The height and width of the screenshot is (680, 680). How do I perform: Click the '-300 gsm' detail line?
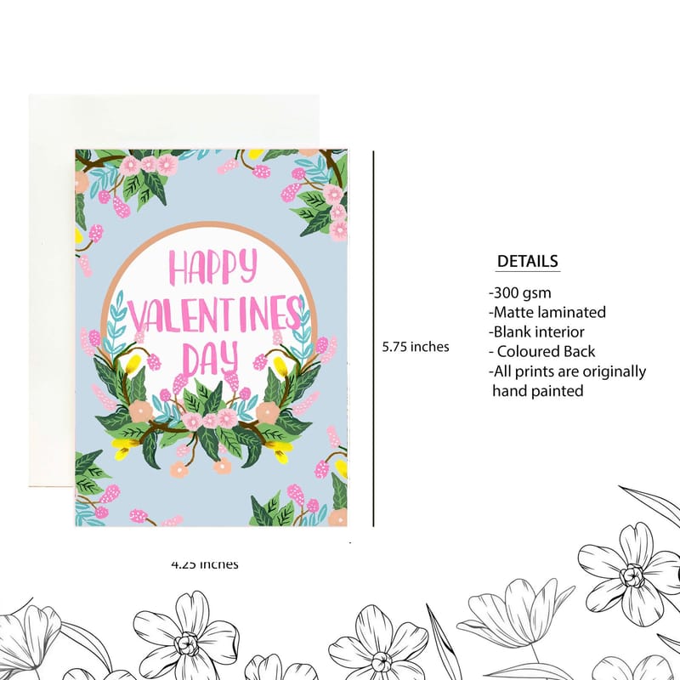[520, 292]
